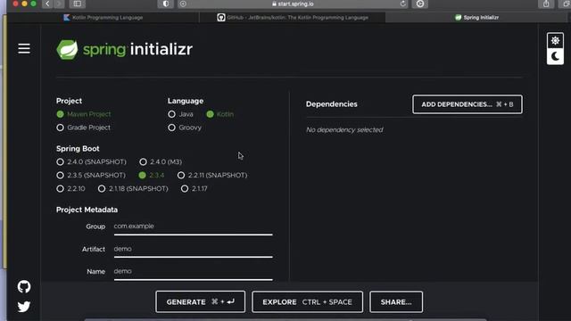Switch to dark theme with the moon icon
571x321 pixels.
(x=555, y=56)
